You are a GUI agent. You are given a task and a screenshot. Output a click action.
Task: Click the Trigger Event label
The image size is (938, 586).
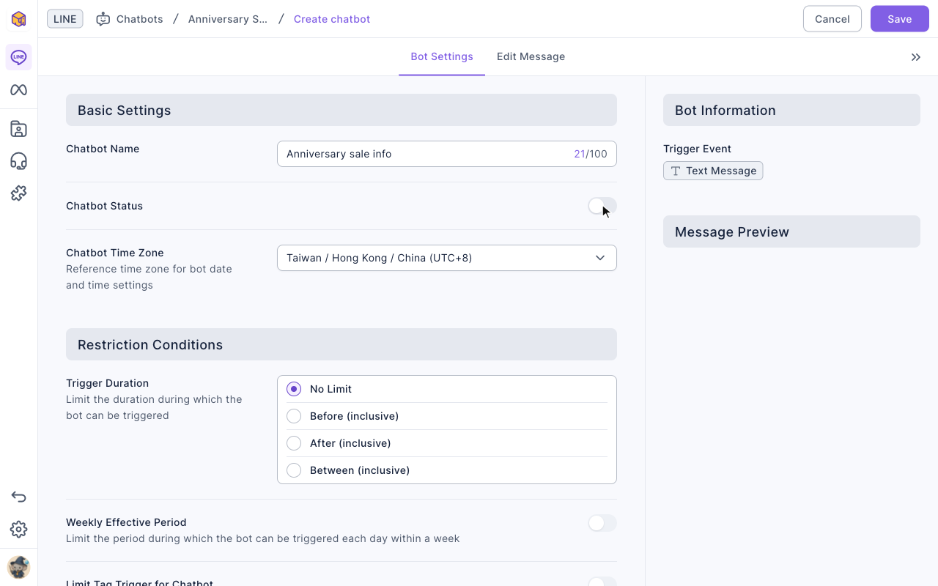697,149
